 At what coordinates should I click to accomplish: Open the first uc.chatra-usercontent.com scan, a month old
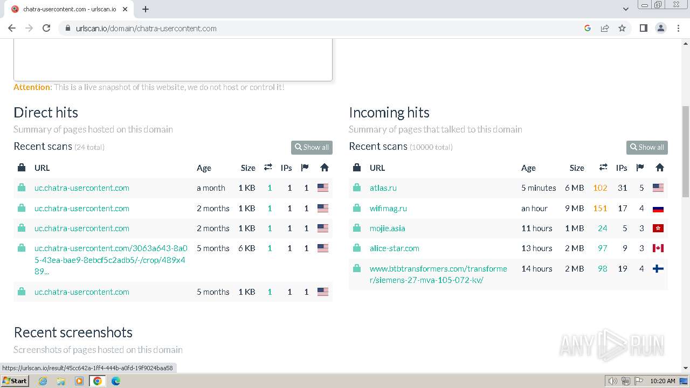click(x=82, y=188)
